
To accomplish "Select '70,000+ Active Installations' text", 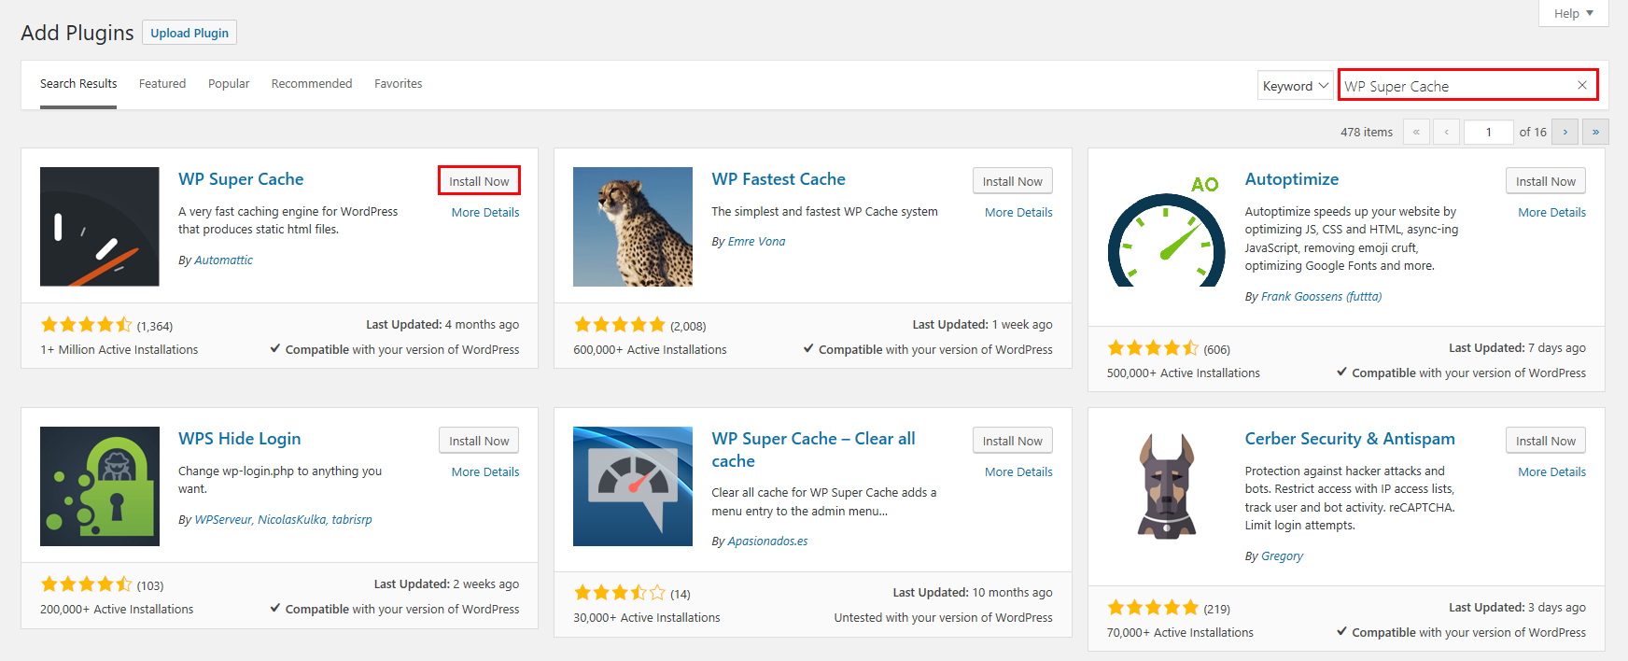I will [x=1180, y=633].
